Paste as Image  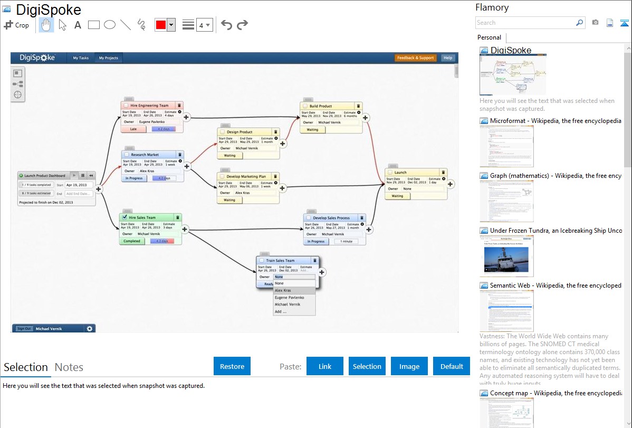[409, 366]
